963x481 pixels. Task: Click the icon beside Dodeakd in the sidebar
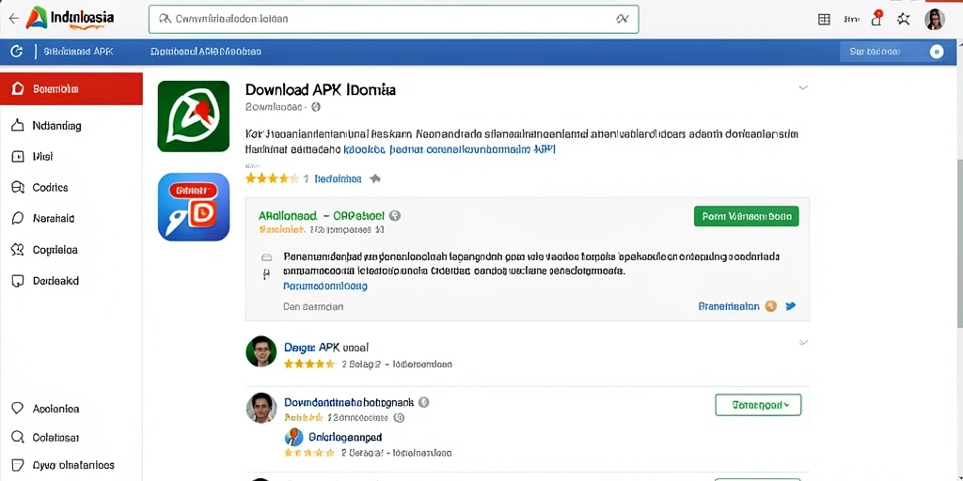18,281
